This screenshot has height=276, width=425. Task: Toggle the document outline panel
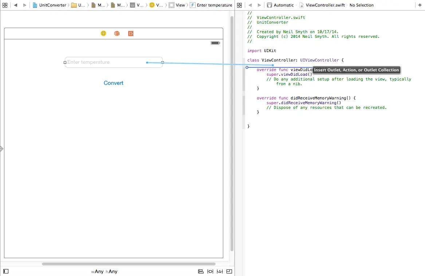coord(6,271)
